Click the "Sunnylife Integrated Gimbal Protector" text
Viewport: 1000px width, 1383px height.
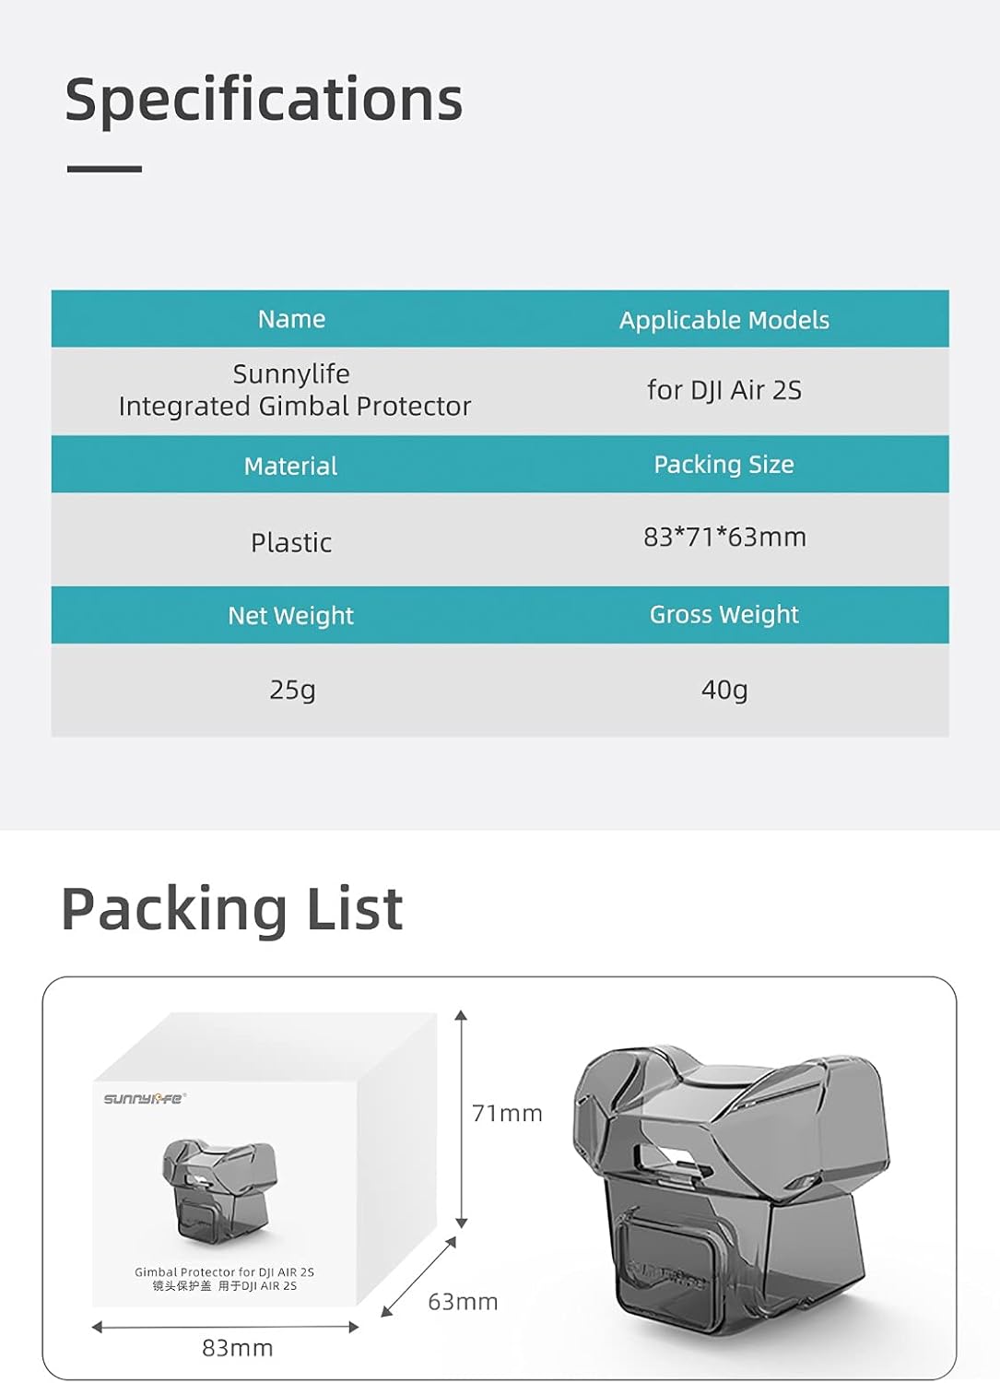click(x=294, y=390)
